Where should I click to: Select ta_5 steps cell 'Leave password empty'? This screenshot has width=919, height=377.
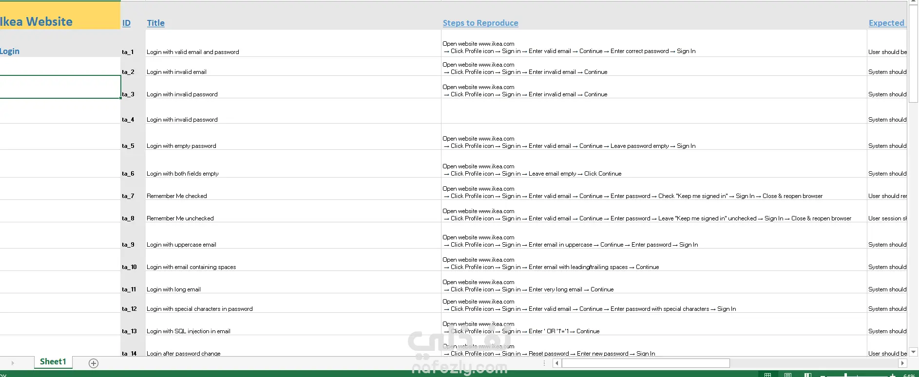click(x=654, y=137)
